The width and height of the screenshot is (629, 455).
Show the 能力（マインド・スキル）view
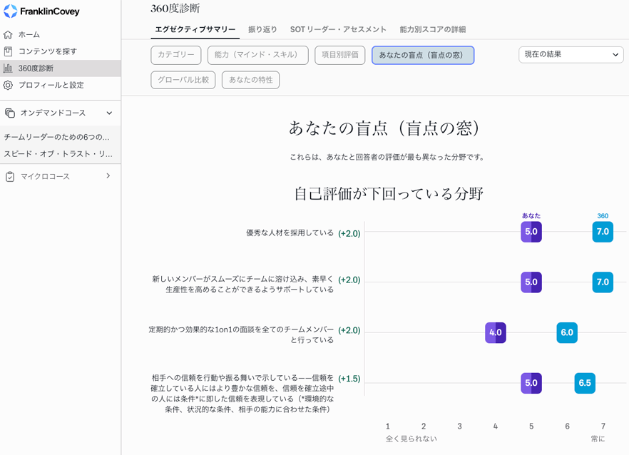point(257,55)
